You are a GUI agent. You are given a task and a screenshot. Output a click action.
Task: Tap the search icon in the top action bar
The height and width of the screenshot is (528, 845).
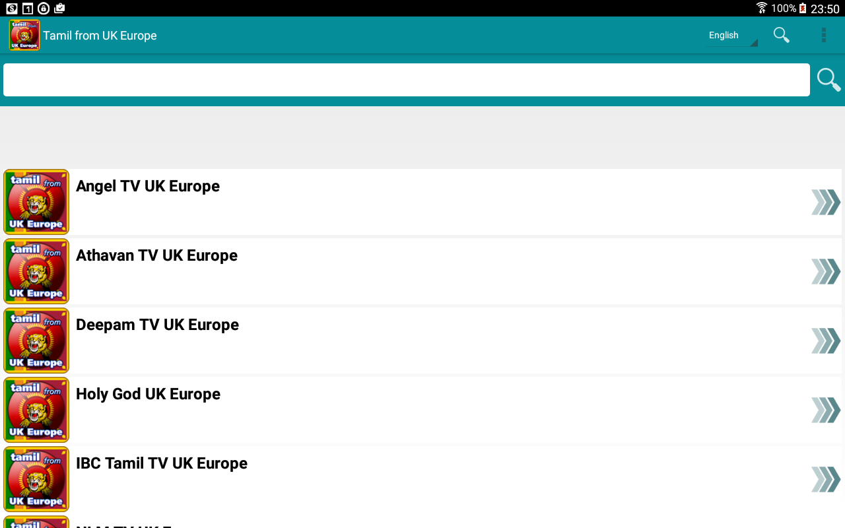[x=782, y=35]
